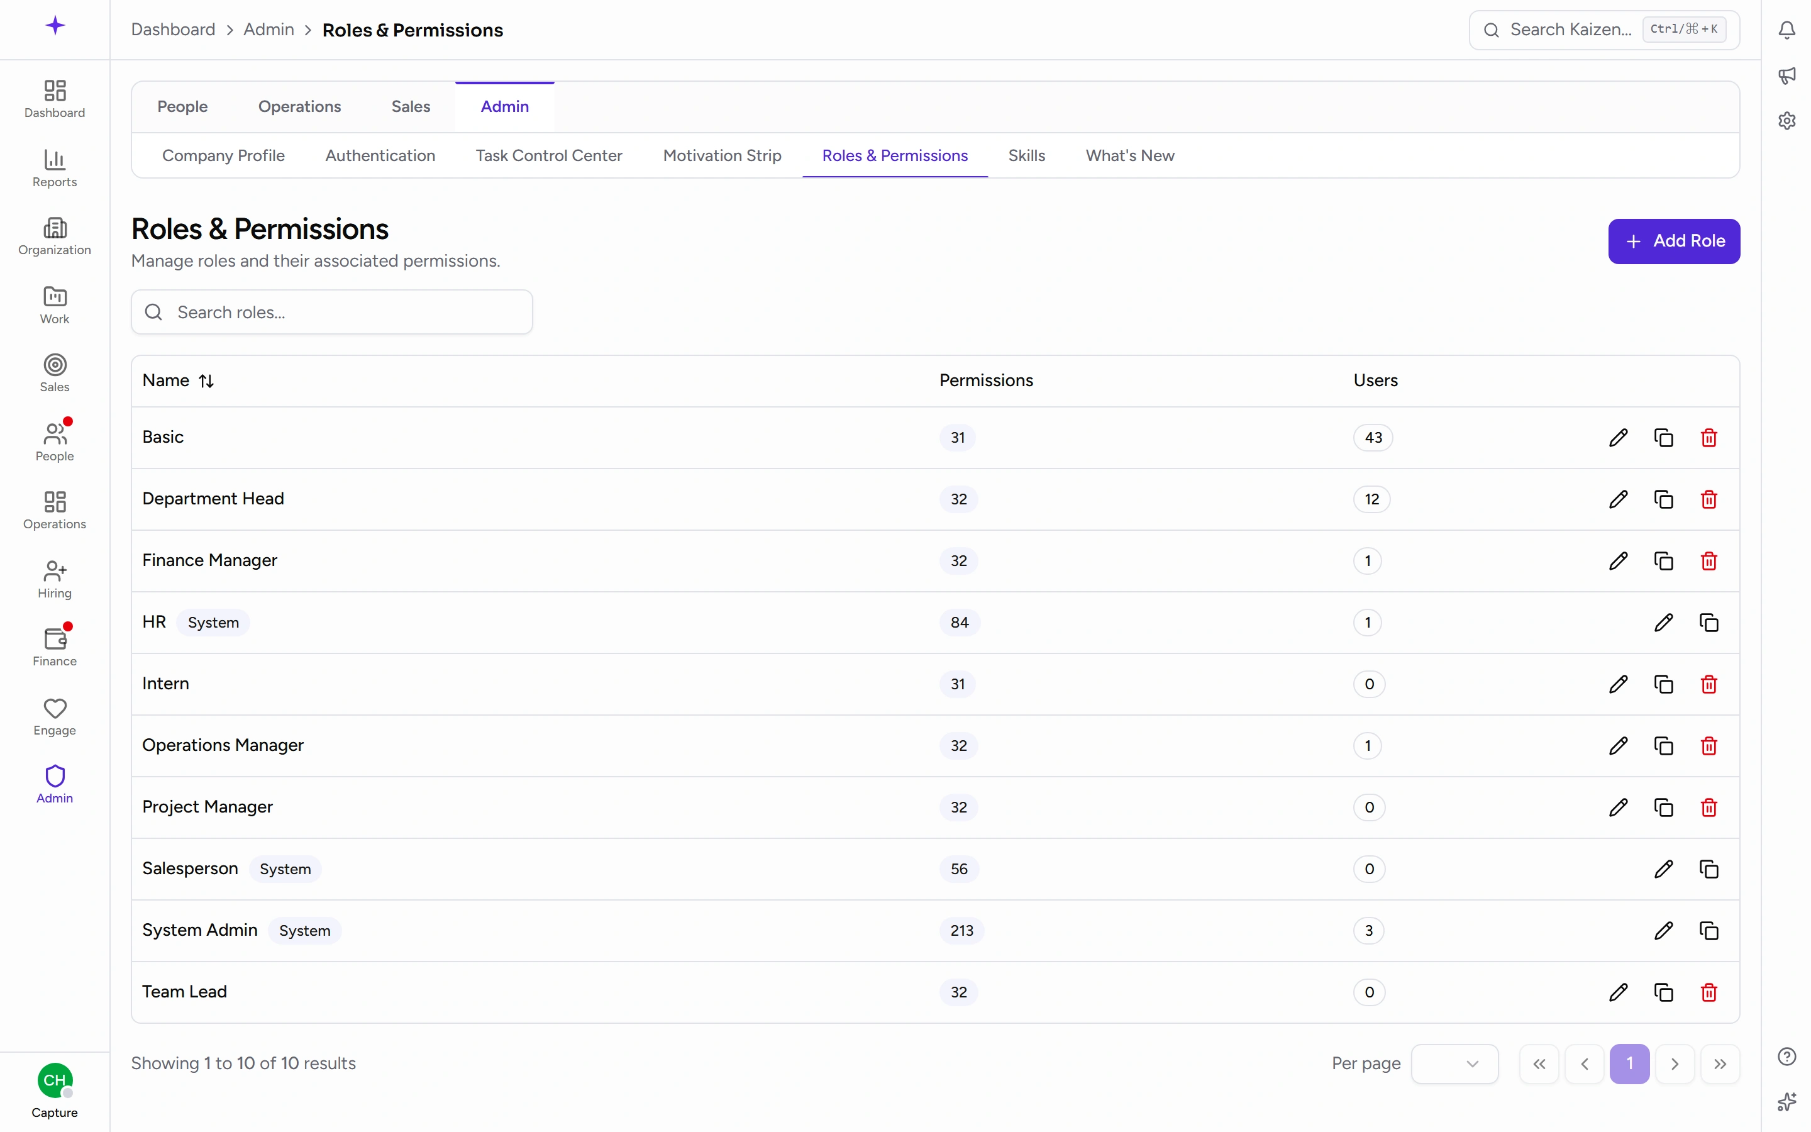Go to the next results page

click(x=1674, y=1063)
